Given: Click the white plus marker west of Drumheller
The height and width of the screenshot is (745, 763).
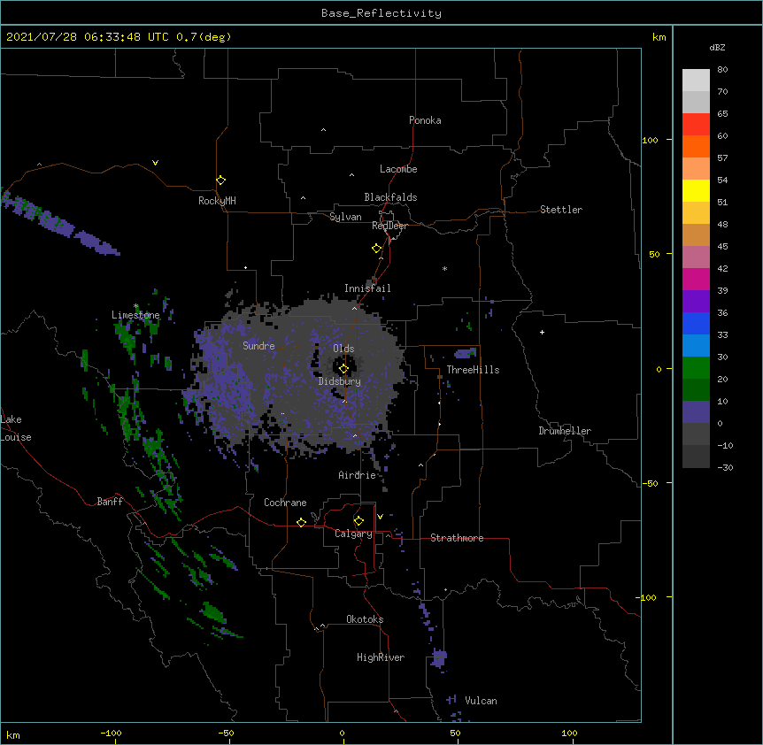Looking at the screenshot, I should coord(542,332).
